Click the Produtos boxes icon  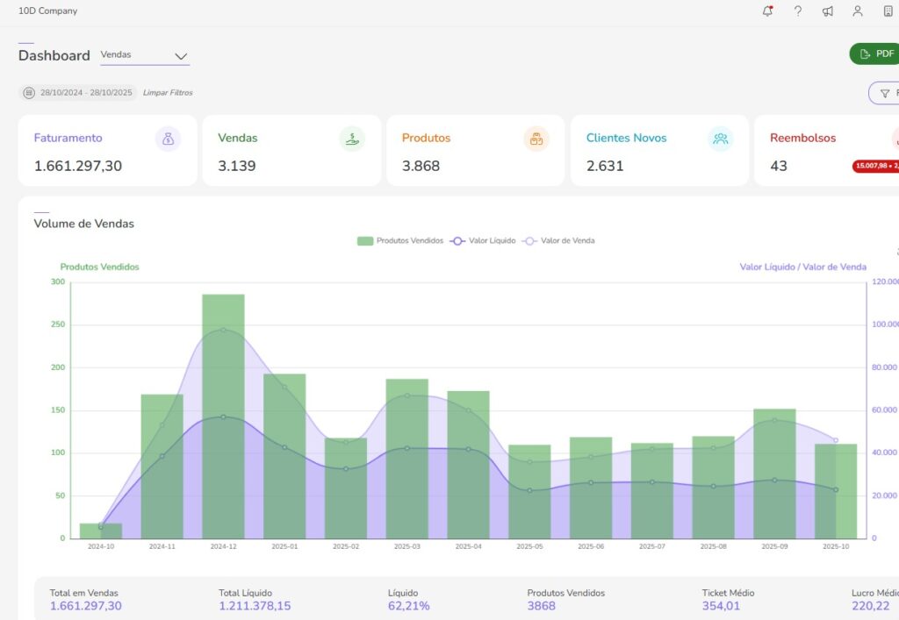click(x=536, y=139)
